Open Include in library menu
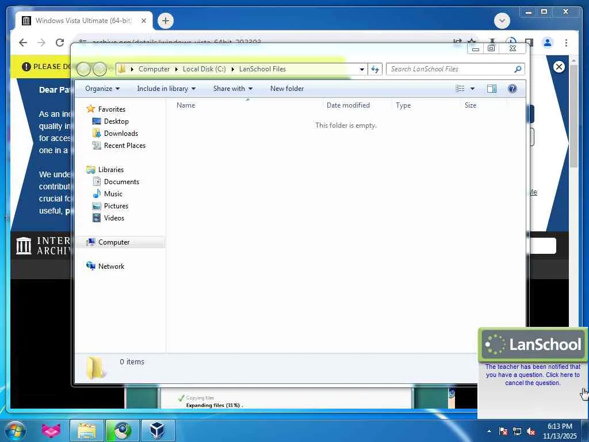Viewport: 589px width, 442px height. 166,89
